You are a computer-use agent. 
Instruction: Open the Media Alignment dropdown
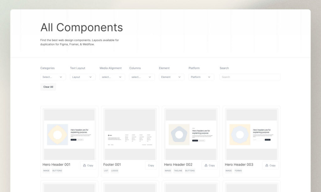pos(112,77)
